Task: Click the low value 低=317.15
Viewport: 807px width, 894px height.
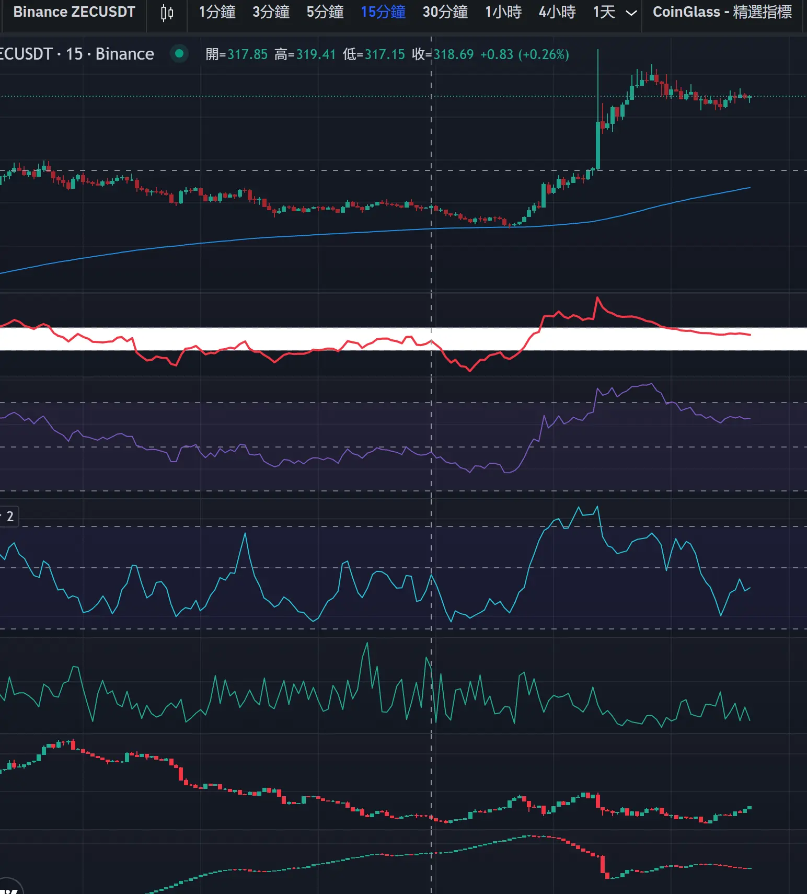Action: pos(374,54)
